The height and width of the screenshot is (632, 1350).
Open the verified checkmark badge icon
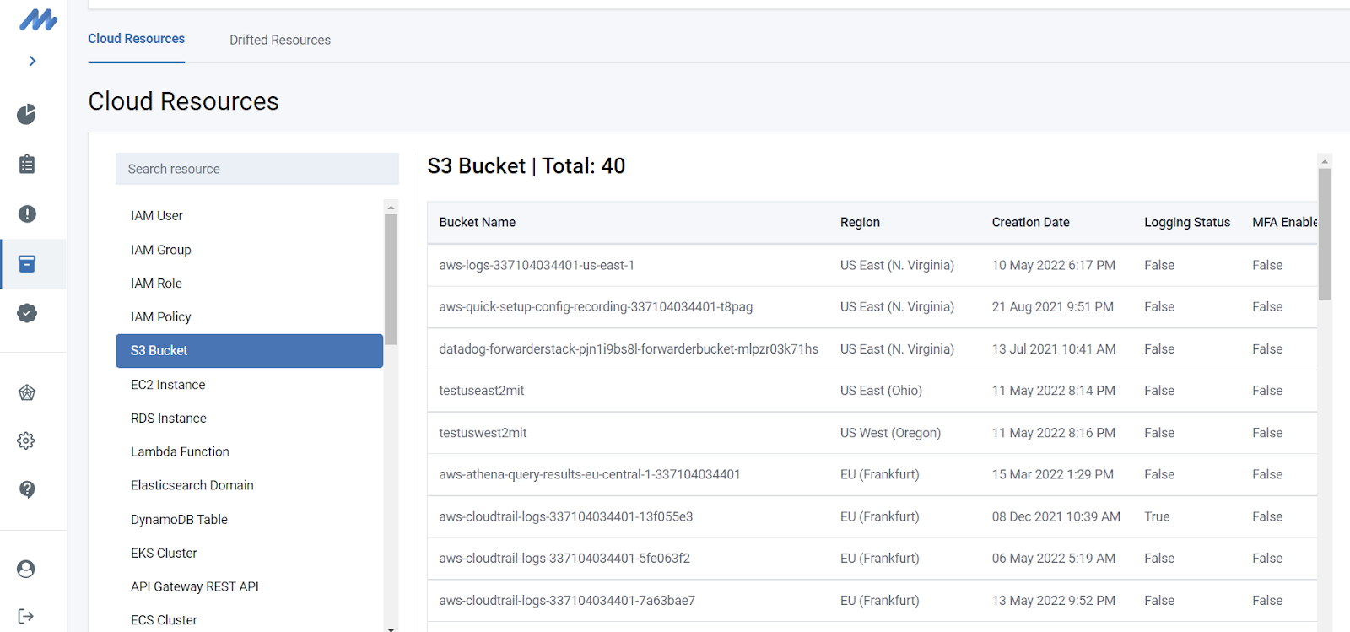pyautogui.click(x=27, y=313)
